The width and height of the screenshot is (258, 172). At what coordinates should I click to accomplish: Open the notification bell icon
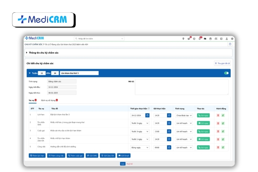click(200, 39)
